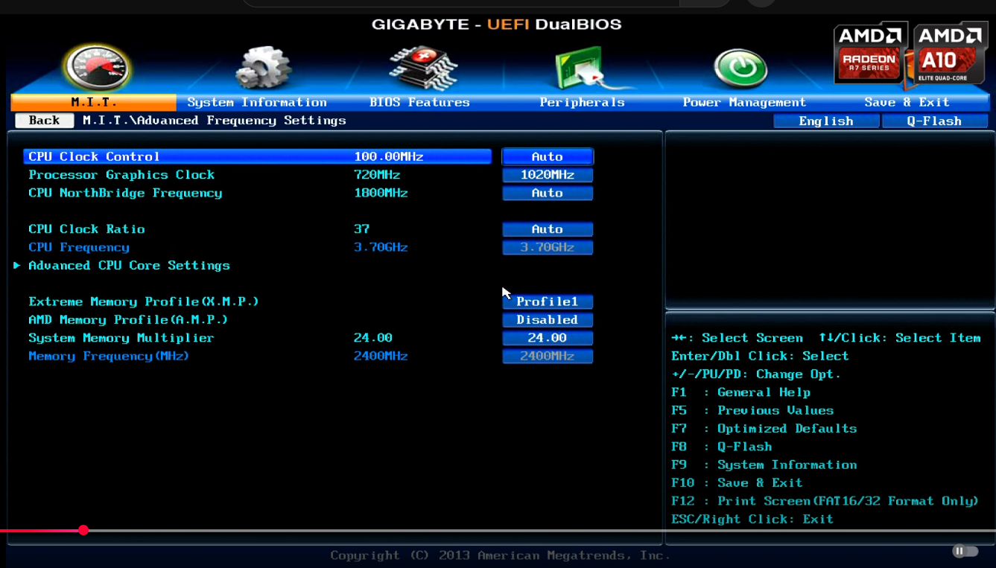Click F7 Optimized Defaults help line
The width and height of the screenshot is (996, 568).
coord(764,429)
